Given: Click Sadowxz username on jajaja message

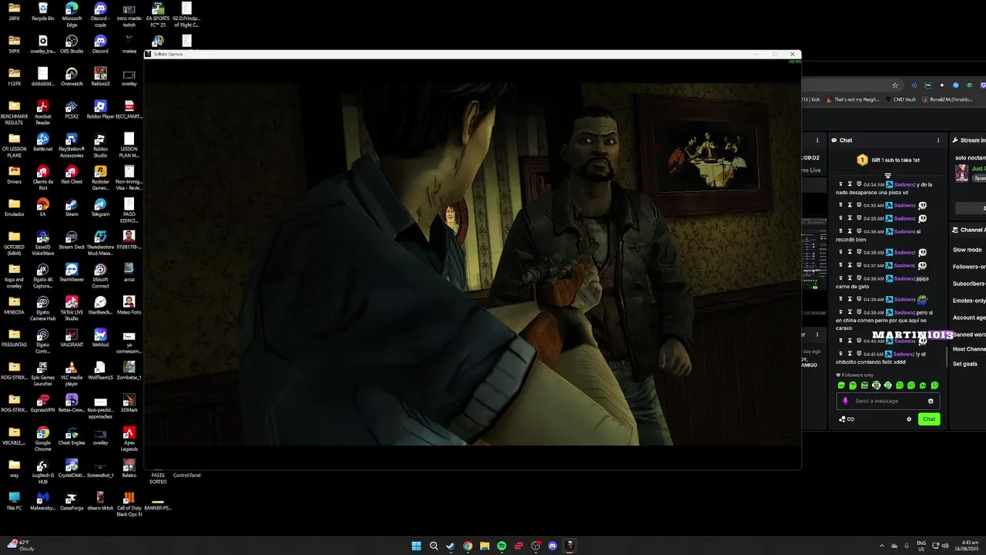Looking at the screenshot, I should (x=904, y=279).
